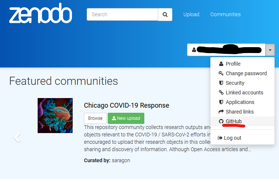Viewport: 279px width, 188px height.
Task: Click the Zenodo logo
Action: point(41,13)
